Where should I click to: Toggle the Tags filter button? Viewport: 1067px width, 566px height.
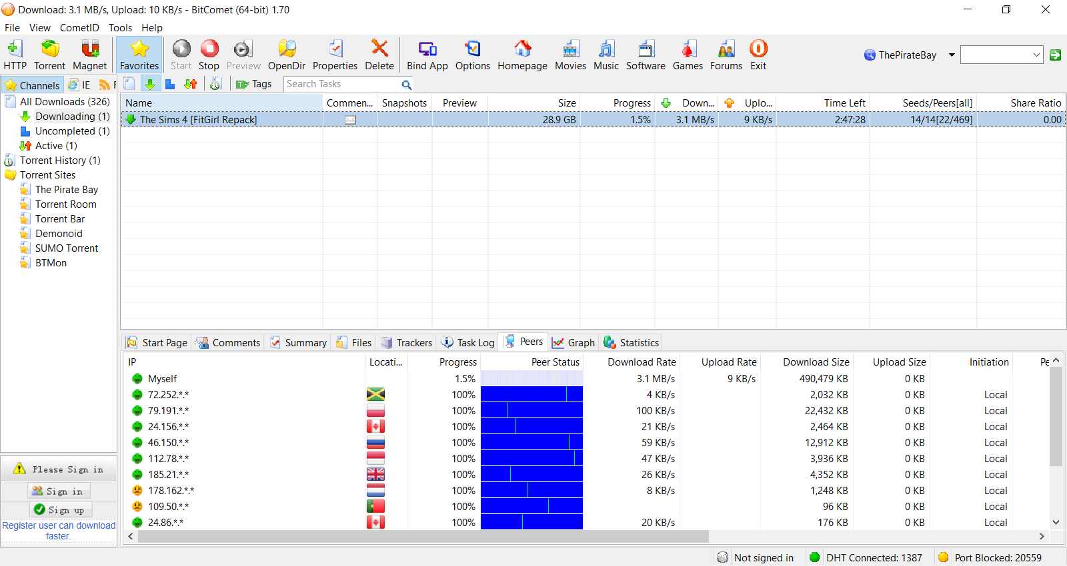(x=254, y=84)
